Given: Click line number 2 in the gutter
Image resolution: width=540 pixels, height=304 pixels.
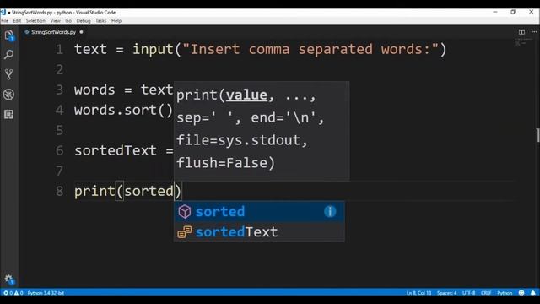Looking at the screenshot, I should (60, 69).
